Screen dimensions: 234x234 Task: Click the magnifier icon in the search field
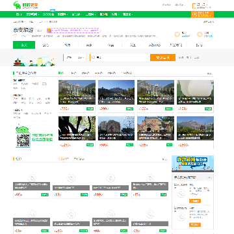click(x=93, y=57)
